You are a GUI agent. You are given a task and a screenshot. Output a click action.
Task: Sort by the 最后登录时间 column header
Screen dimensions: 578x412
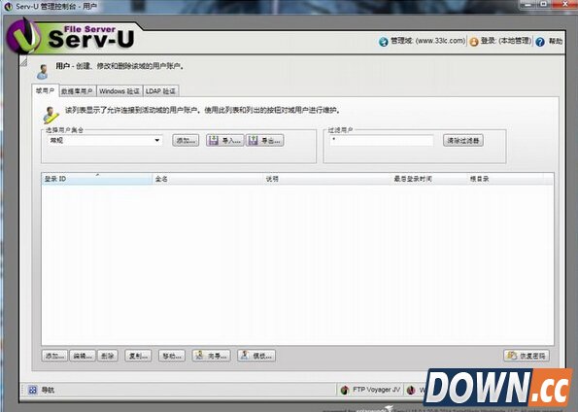point(428,179)
